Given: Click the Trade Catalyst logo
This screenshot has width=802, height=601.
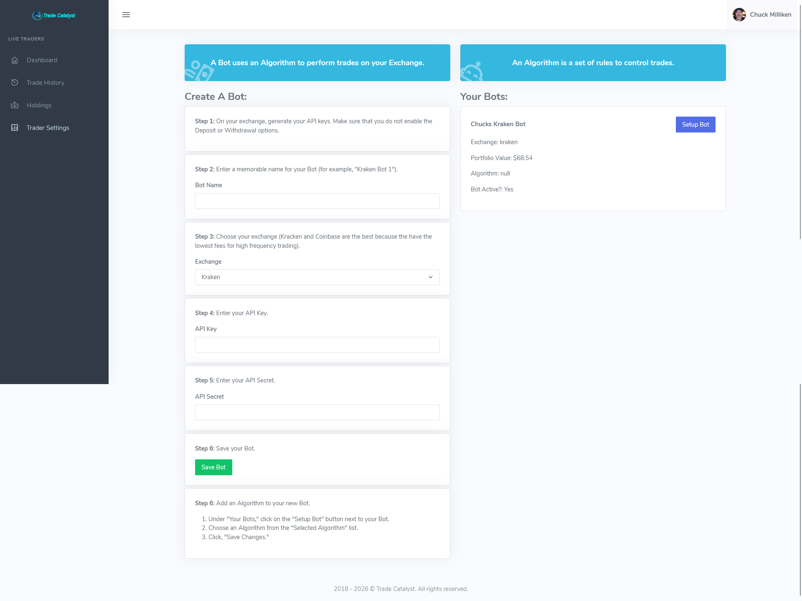Looking at the screenshot, I should coord(54,15).
